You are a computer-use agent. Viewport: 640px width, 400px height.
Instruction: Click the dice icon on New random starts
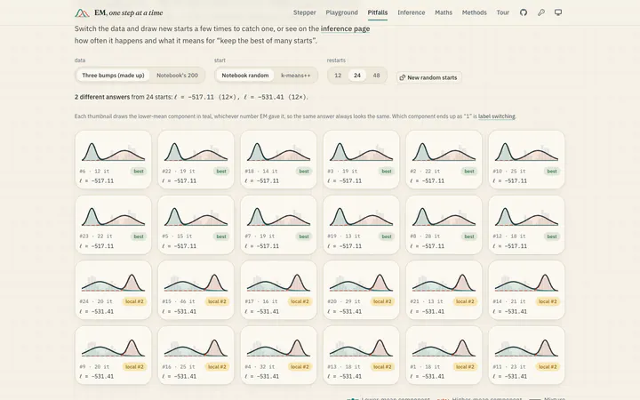[x=403, y=77]
